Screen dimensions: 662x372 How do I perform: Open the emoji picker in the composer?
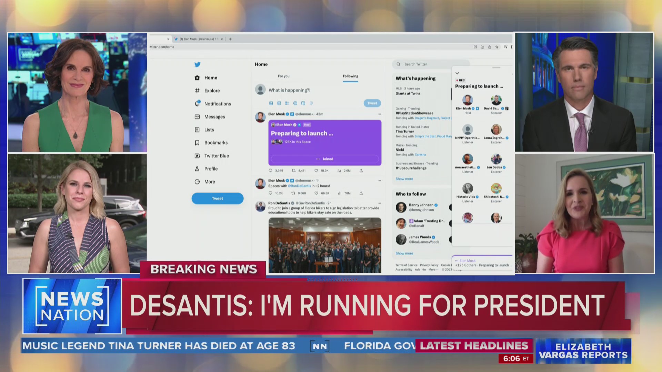point(295,103)
